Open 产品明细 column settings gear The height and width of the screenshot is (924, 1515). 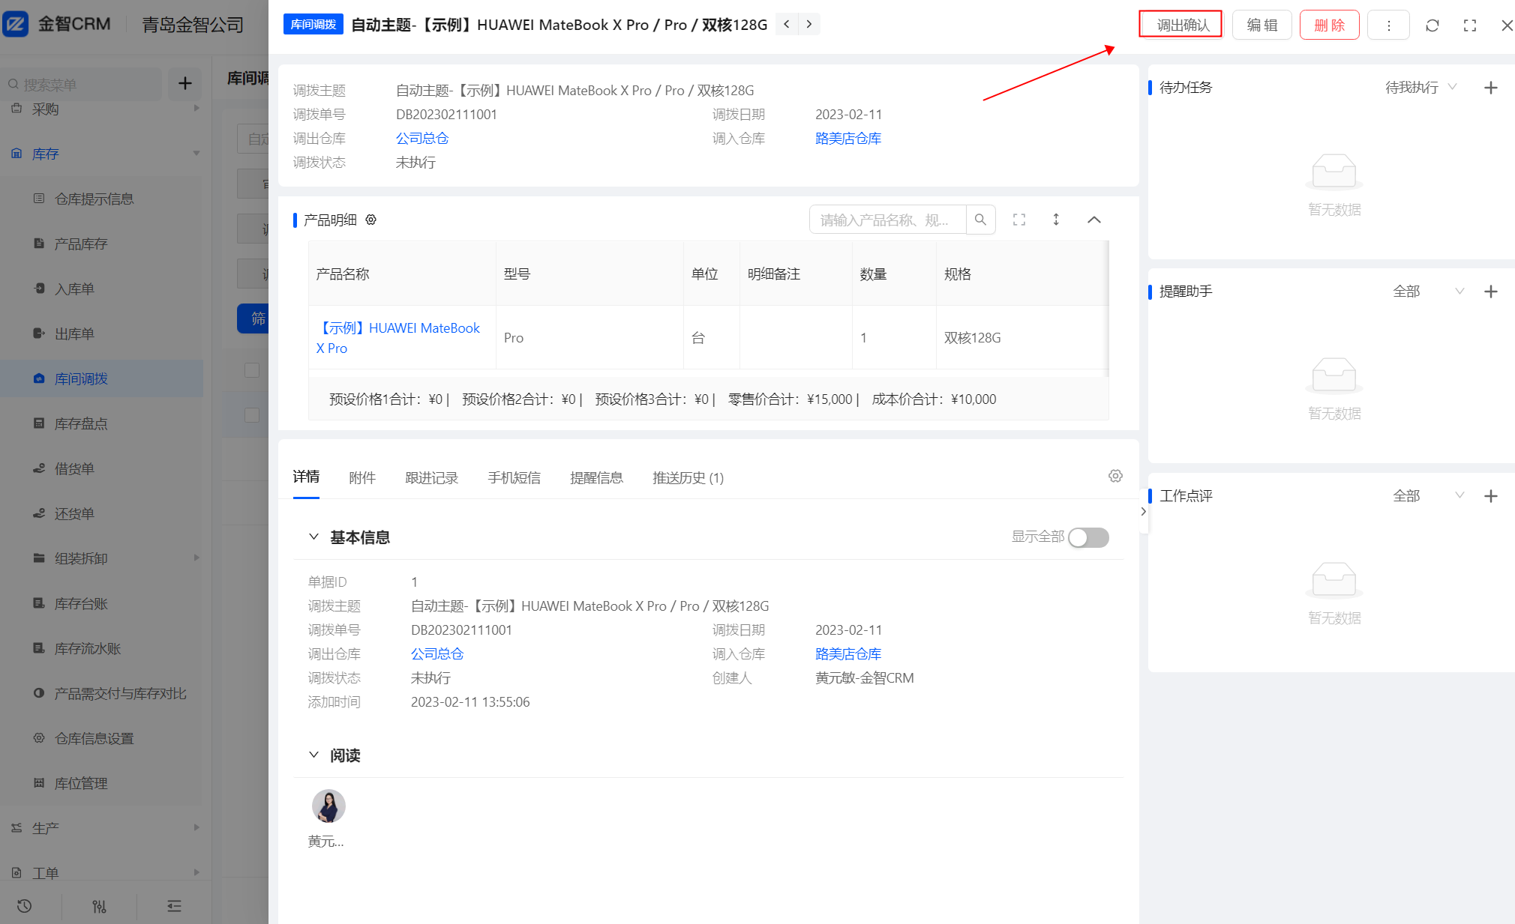pos(370,220)
